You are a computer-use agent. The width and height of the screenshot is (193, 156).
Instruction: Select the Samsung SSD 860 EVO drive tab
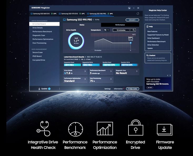tap(43, 14)
